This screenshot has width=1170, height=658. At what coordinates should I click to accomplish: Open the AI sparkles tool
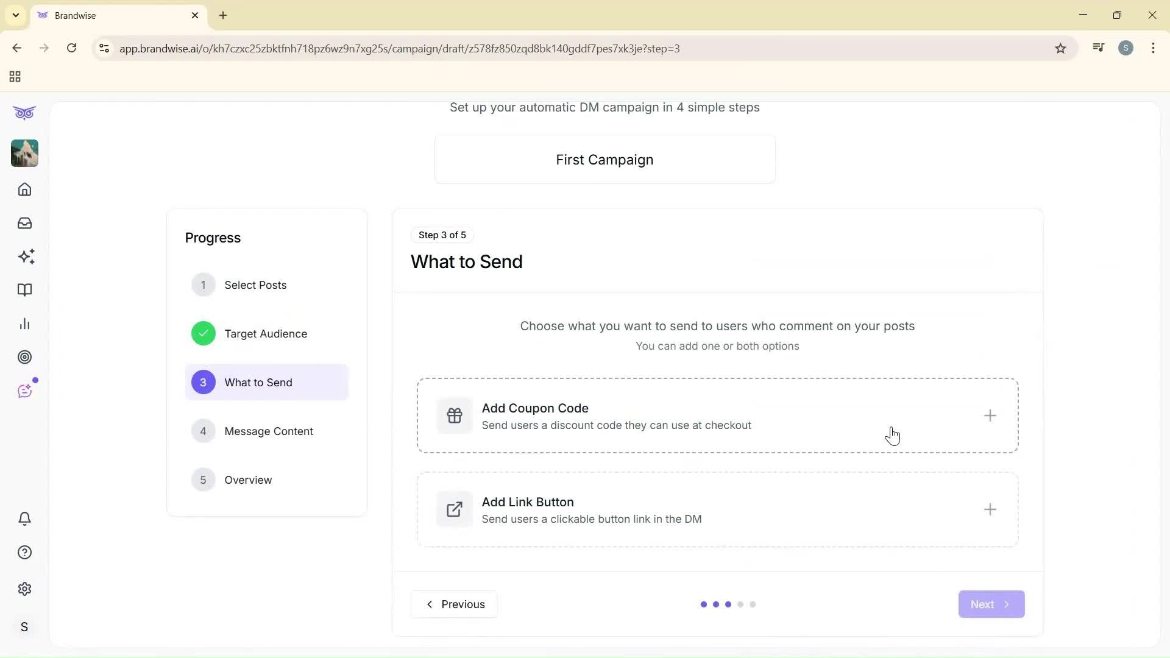(x=26, y=256)
